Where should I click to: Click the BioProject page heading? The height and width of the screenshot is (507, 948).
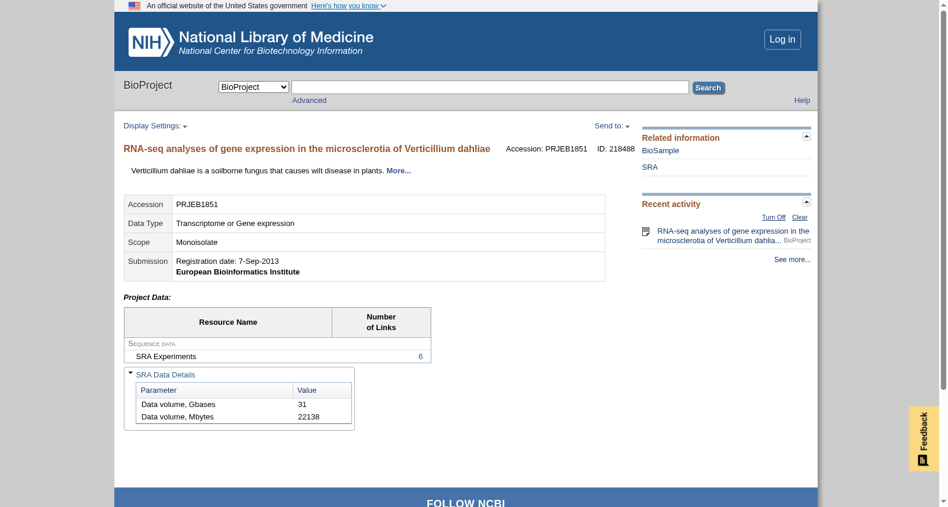(148, 85)
